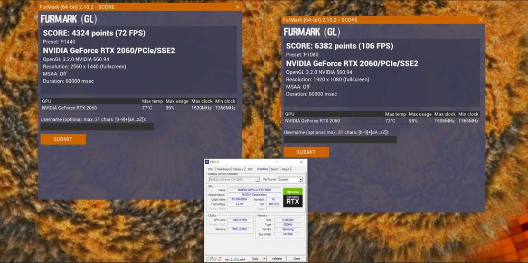Click the Tools button in CPU-Z

pyautogui.click(x=255, y=259)
